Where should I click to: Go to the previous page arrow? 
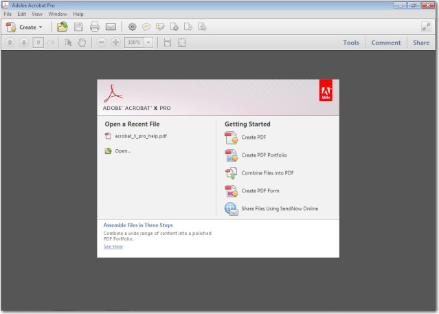10,43
